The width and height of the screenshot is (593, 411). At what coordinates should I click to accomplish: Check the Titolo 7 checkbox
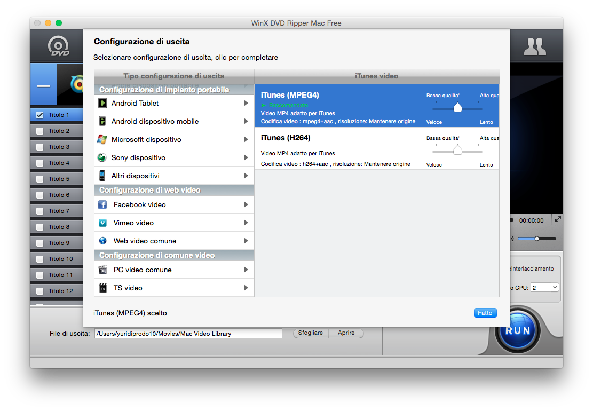tap(39, 211)
